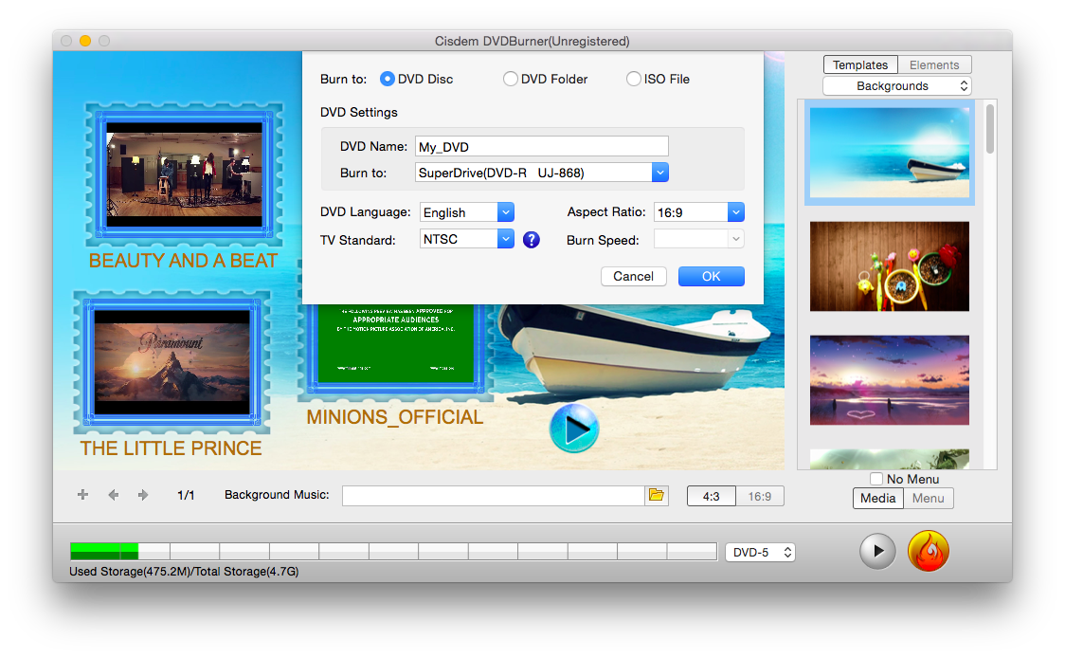Click the plus icon to add a page
This screenshot has width=1065, height=658.
82,495
